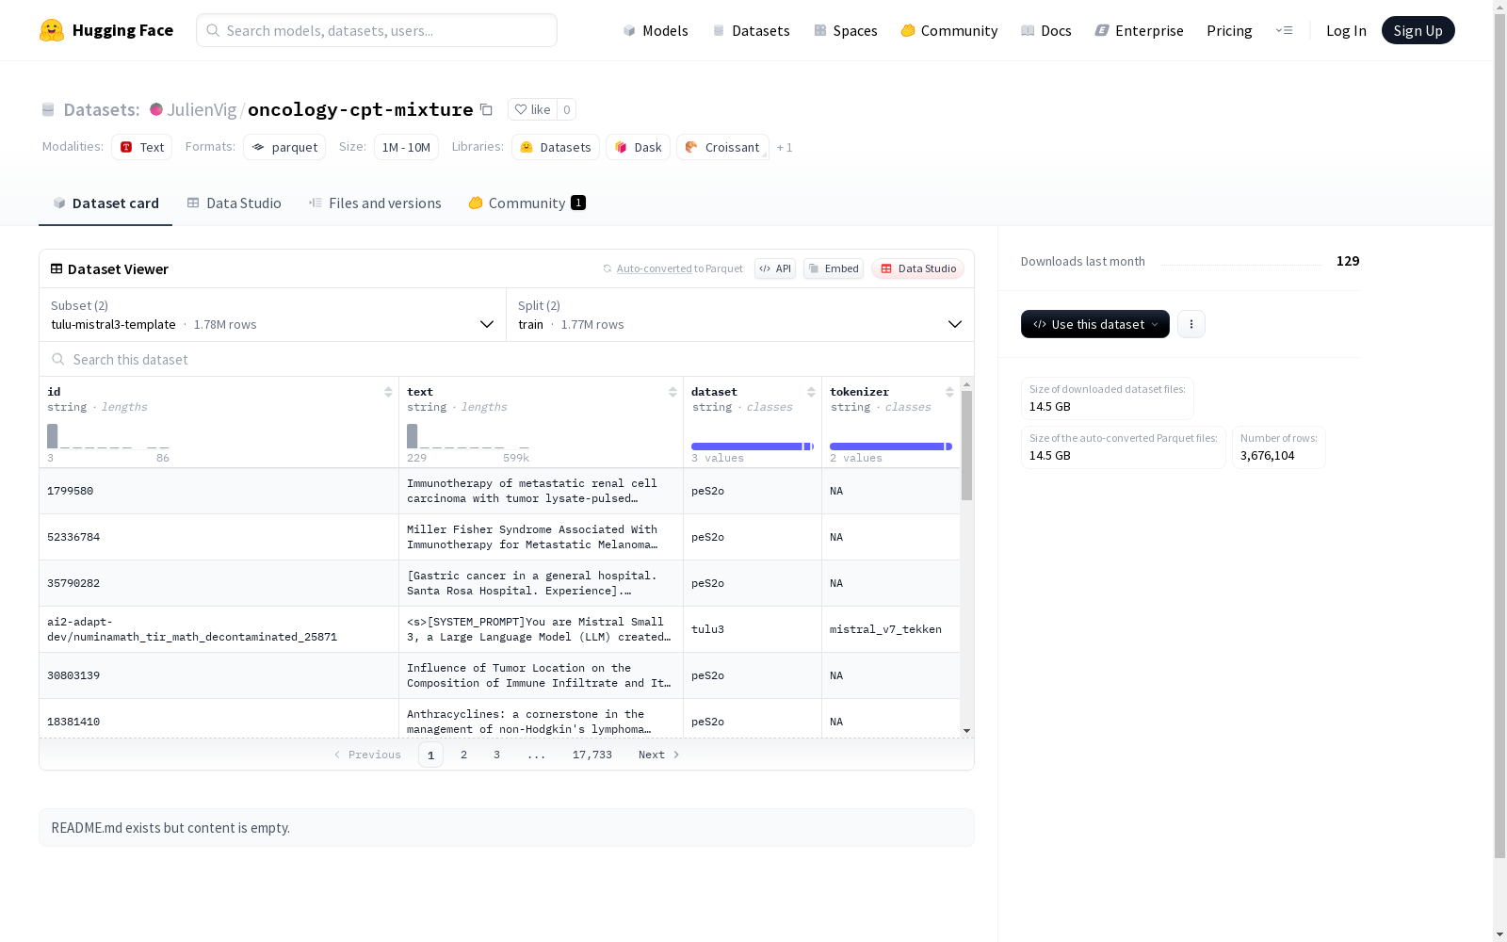
Task: Select current page 1 button
Action: pyautogui.click(x=430, y=755)
